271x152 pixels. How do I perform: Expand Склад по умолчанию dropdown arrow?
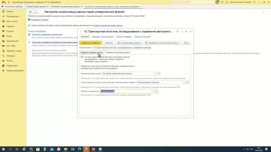pyautogui.click(x=153, y=91)
